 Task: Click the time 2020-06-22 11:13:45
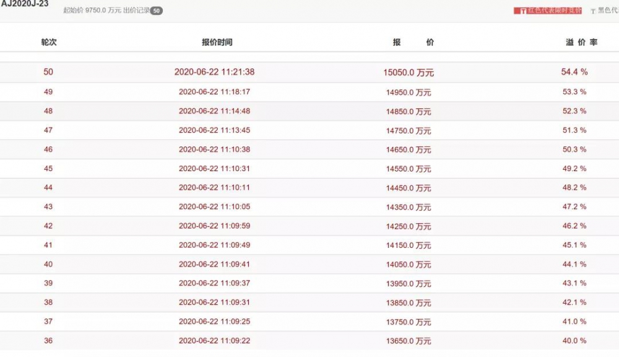[214, 130]
